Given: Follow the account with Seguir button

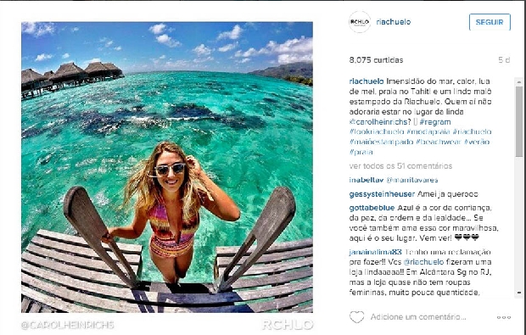Looking at the screenshot, I should click(x=490, y=22).
